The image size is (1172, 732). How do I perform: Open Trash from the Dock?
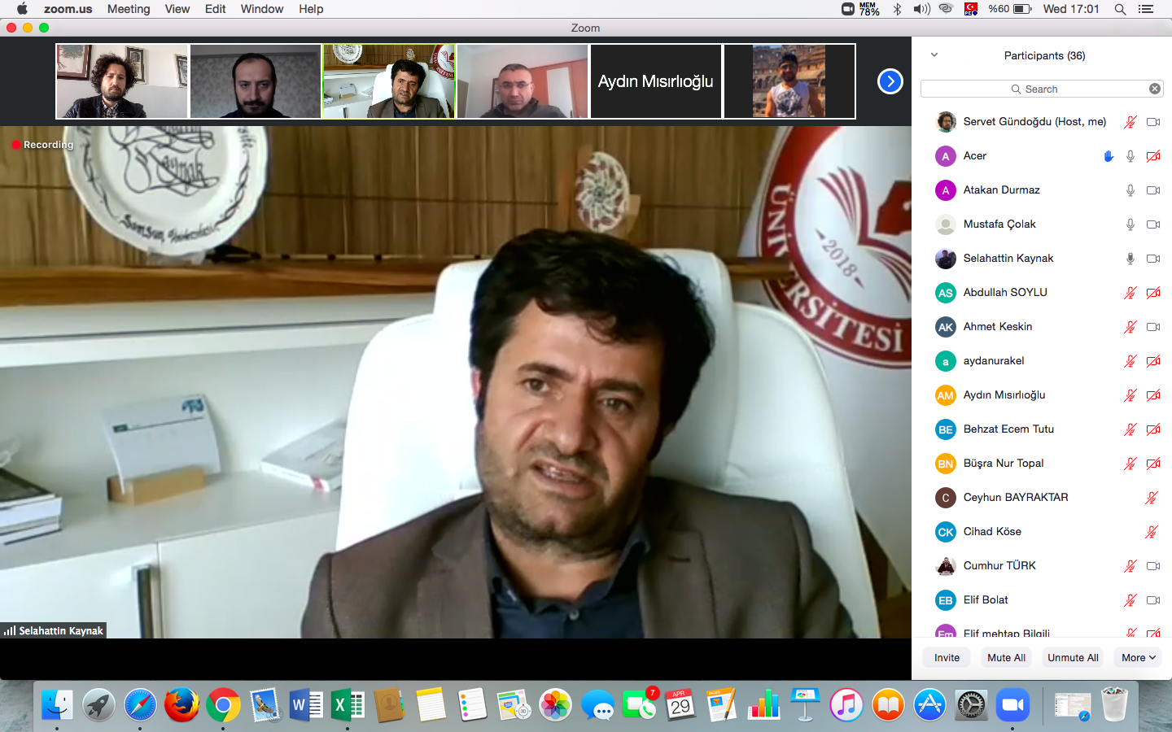pos(1114,705)
